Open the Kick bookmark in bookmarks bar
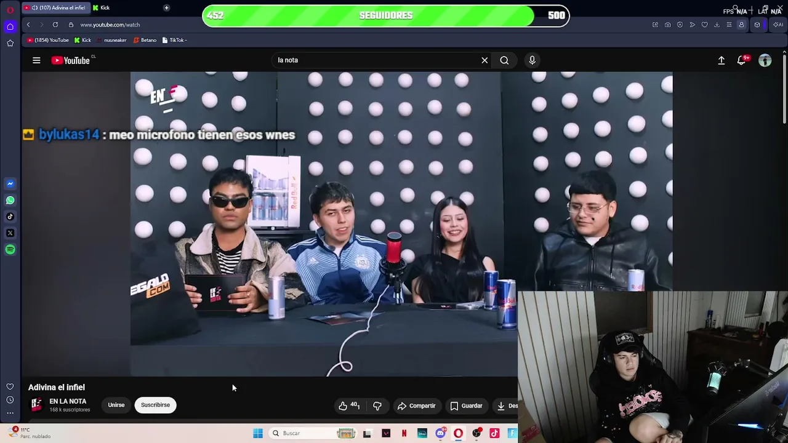Image resolution: width=788 pixels, height=443 pixels. (82, 40)
